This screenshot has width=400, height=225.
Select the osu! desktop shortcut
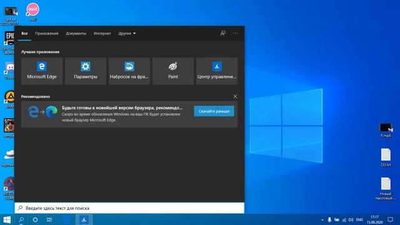click(32, 12)
